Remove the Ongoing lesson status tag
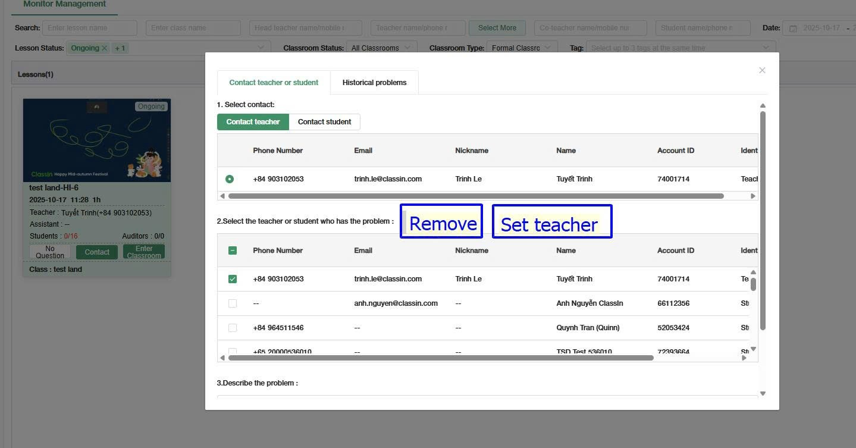Screen dimensions: 856x448 pos(105,48)
